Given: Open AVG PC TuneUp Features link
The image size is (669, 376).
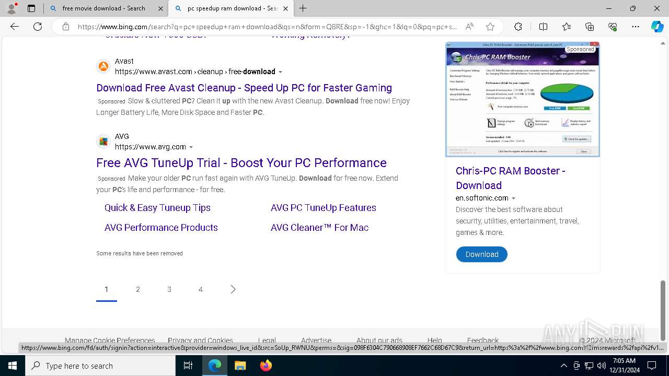Looking at the screenshot, I should tap(324, 208).
